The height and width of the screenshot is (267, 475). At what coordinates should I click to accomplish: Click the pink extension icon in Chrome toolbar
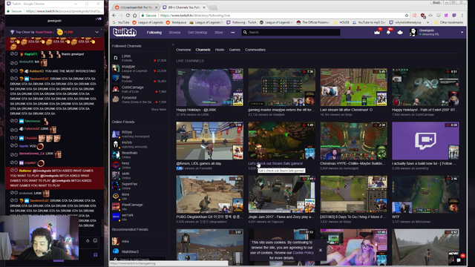[x=446, y=15]
